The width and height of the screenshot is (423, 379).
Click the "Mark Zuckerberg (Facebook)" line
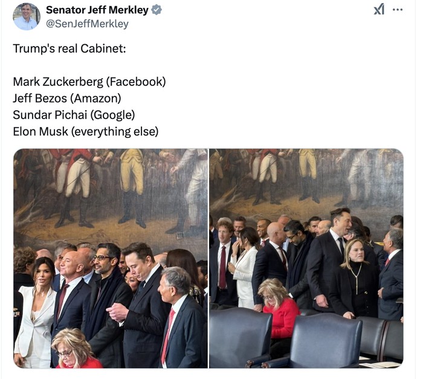click(x=89, y=81)
